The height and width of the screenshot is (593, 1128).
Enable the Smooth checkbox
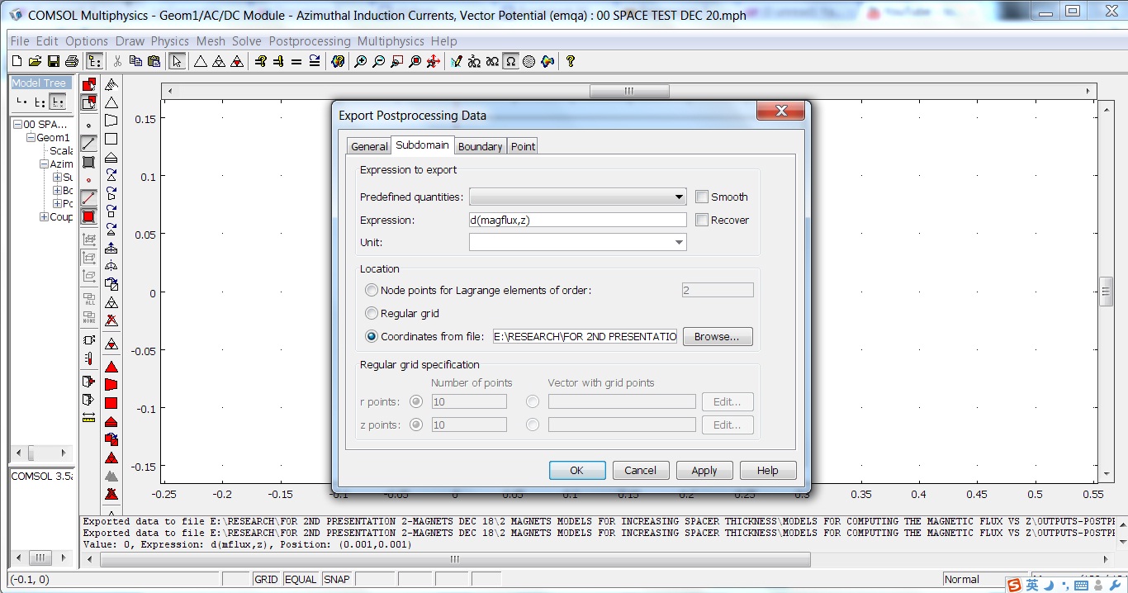(702, 197)
